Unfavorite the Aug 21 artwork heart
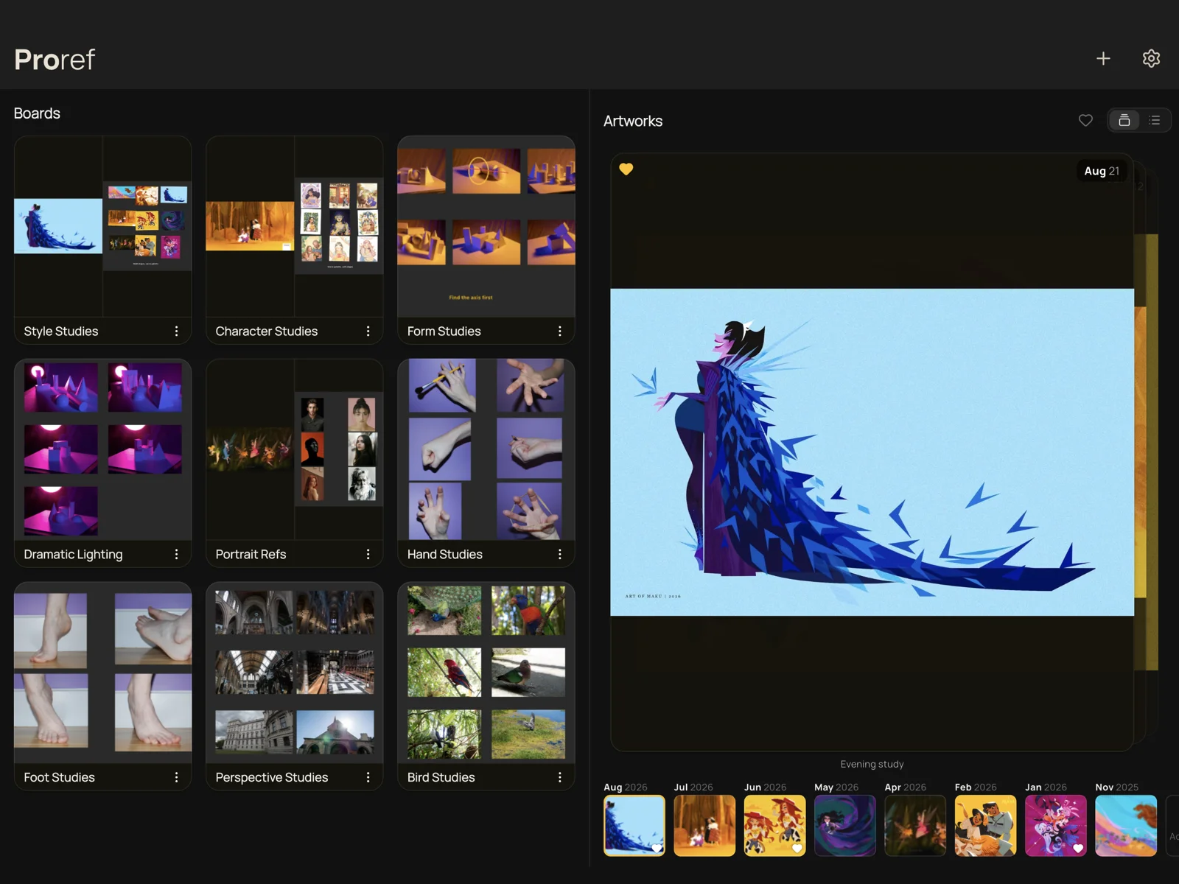1179x884 pixels. pyautogui.click(x=626, y=169)
